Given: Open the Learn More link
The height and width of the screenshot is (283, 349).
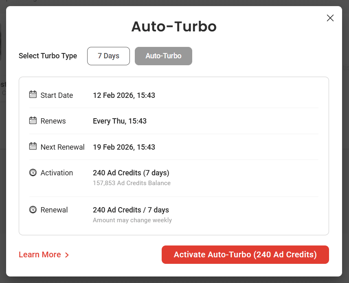Looking at the screenshot, I should [40, 255].
